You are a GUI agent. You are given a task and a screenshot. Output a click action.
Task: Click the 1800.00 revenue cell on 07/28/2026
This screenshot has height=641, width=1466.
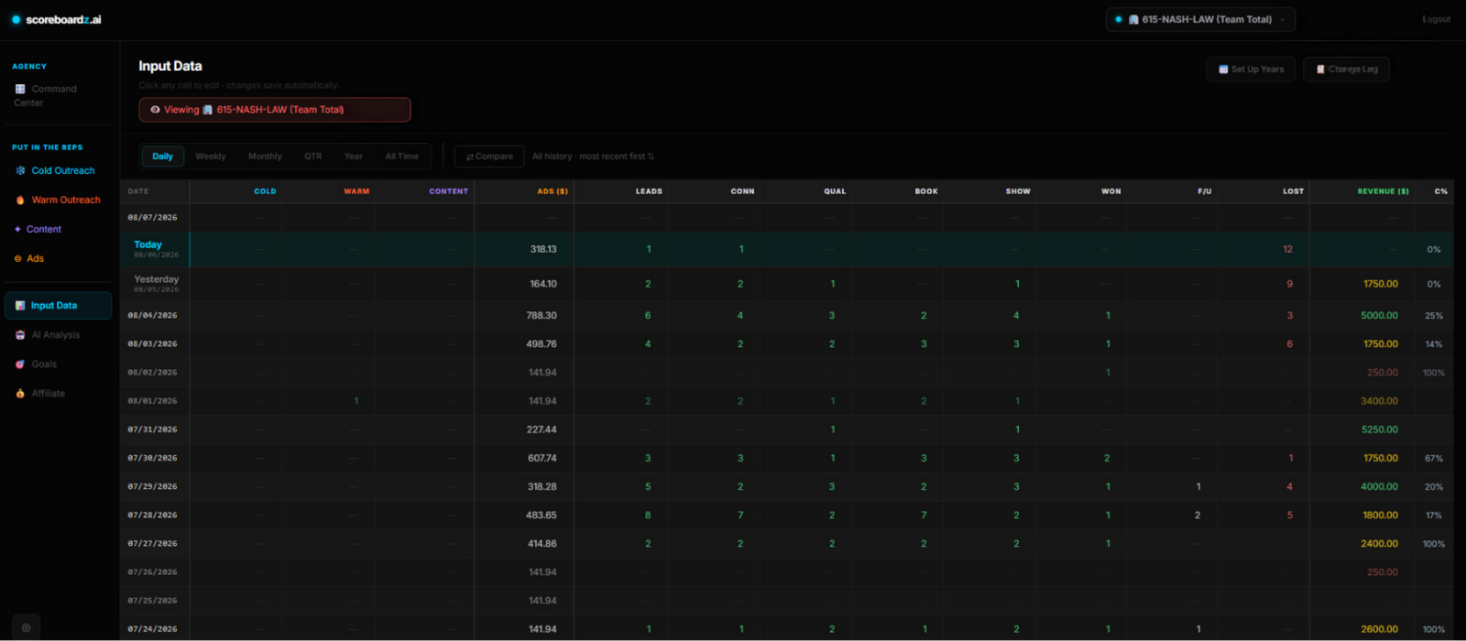pos(1362,515)
